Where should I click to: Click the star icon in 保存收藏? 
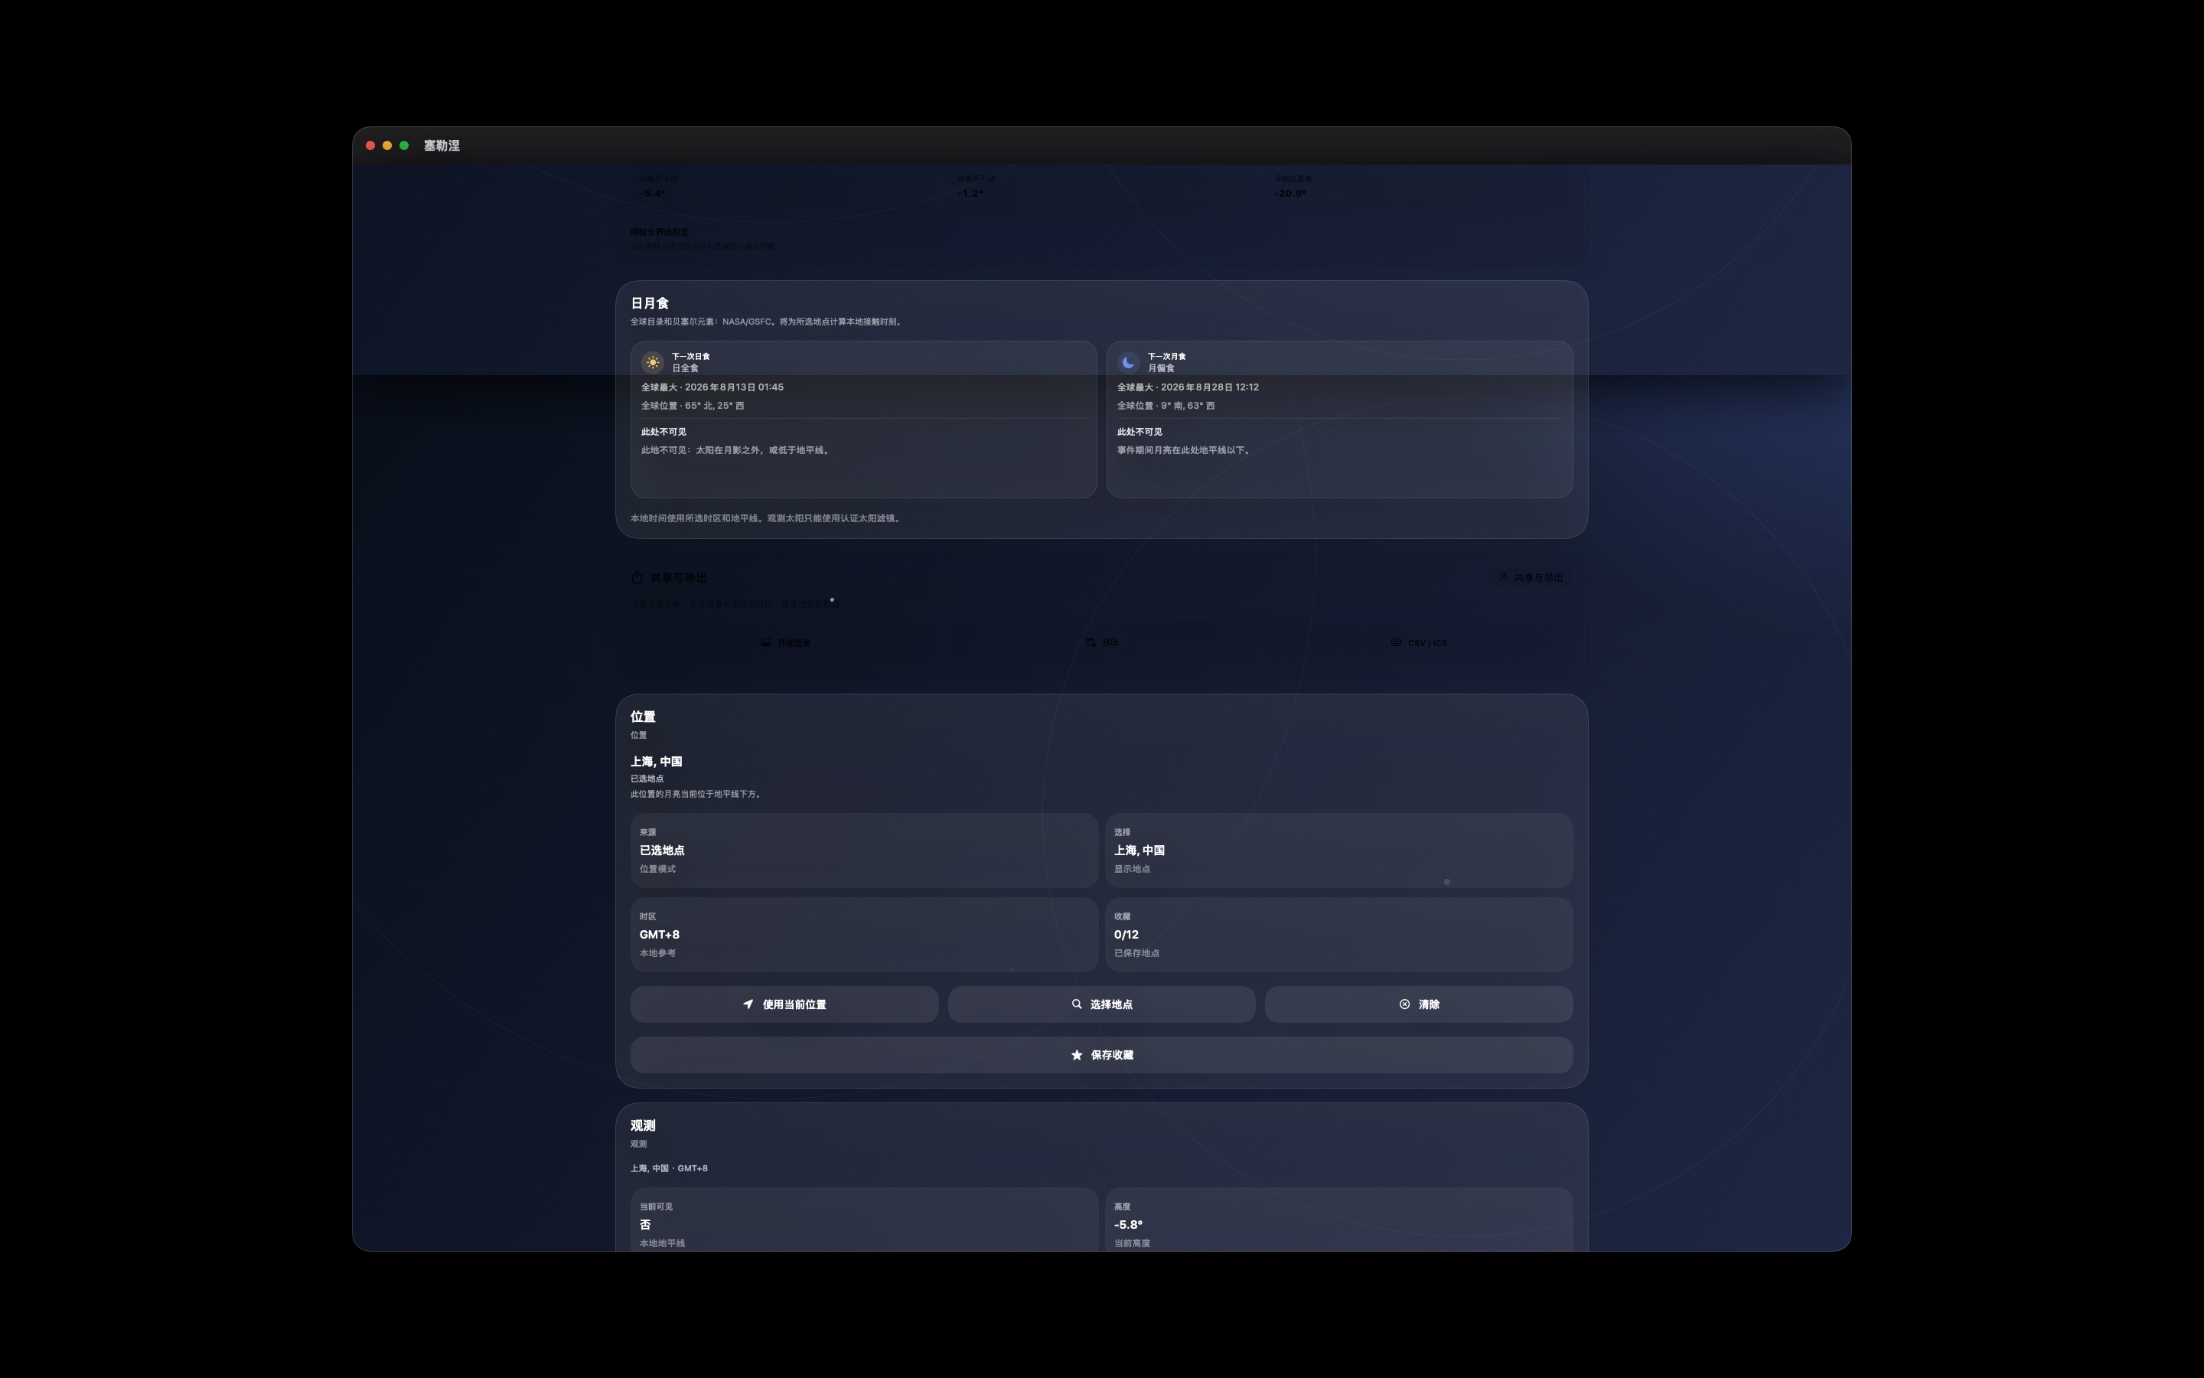point(1077,1056)
